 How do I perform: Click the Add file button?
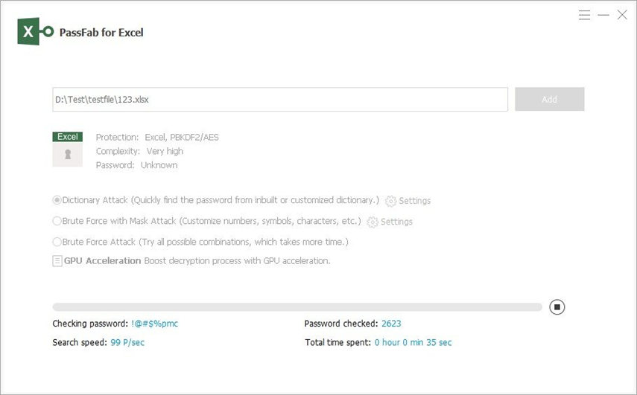pyautogui.click(x=550, y=100)
